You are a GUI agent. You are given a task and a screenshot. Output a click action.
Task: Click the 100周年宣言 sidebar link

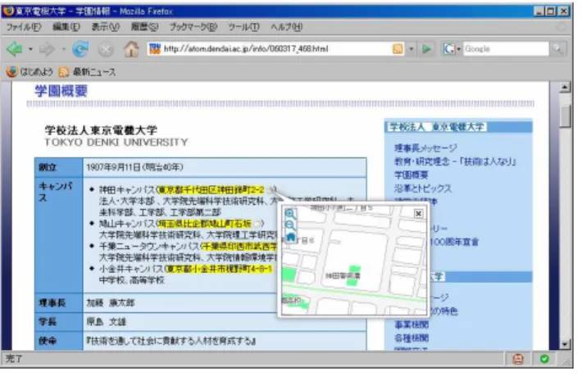pyautogui.click(x=454, y=242)
